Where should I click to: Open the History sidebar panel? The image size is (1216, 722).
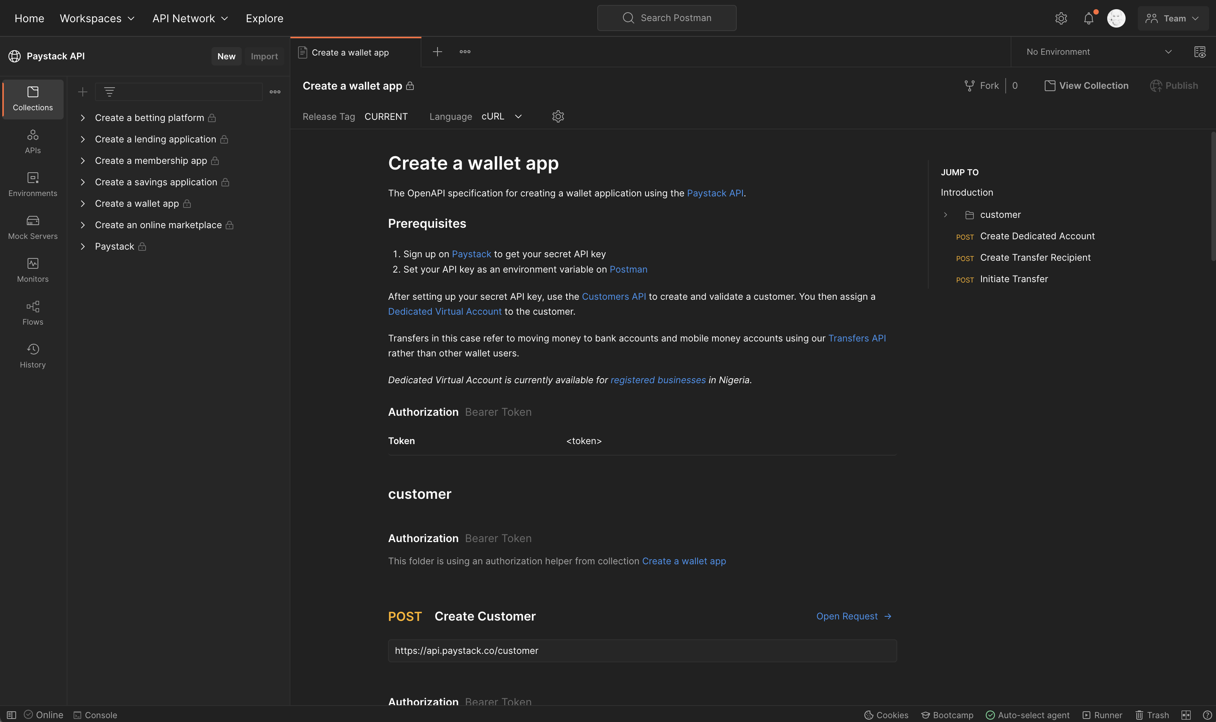pyautogui.click(x=33, y=356)
